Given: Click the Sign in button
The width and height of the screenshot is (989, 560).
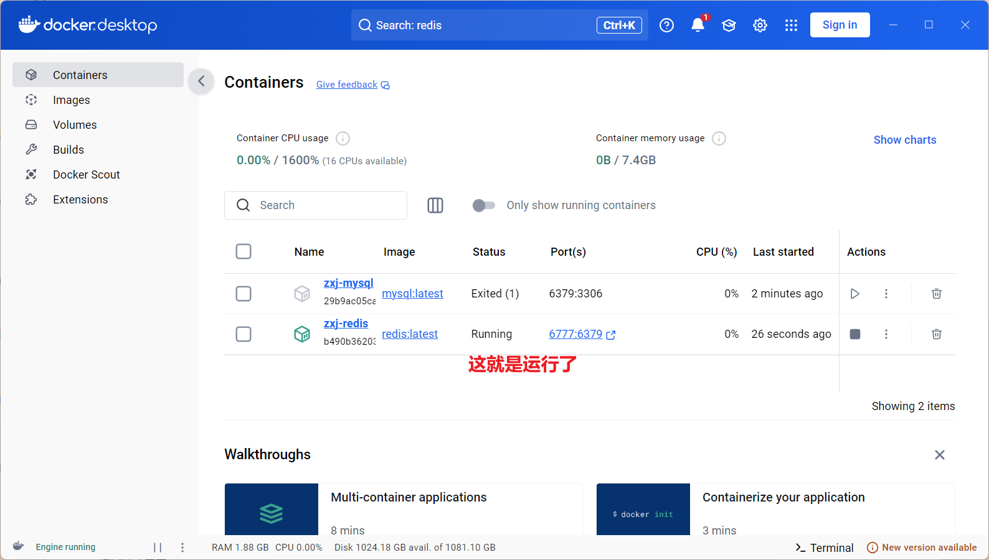Looking at the screenshot, I should [840, 25].
